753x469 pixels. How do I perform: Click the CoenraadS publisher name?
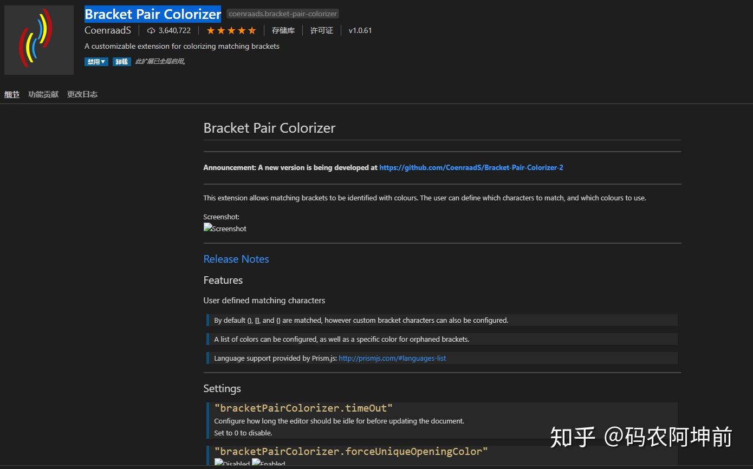(x=108, y=30)
